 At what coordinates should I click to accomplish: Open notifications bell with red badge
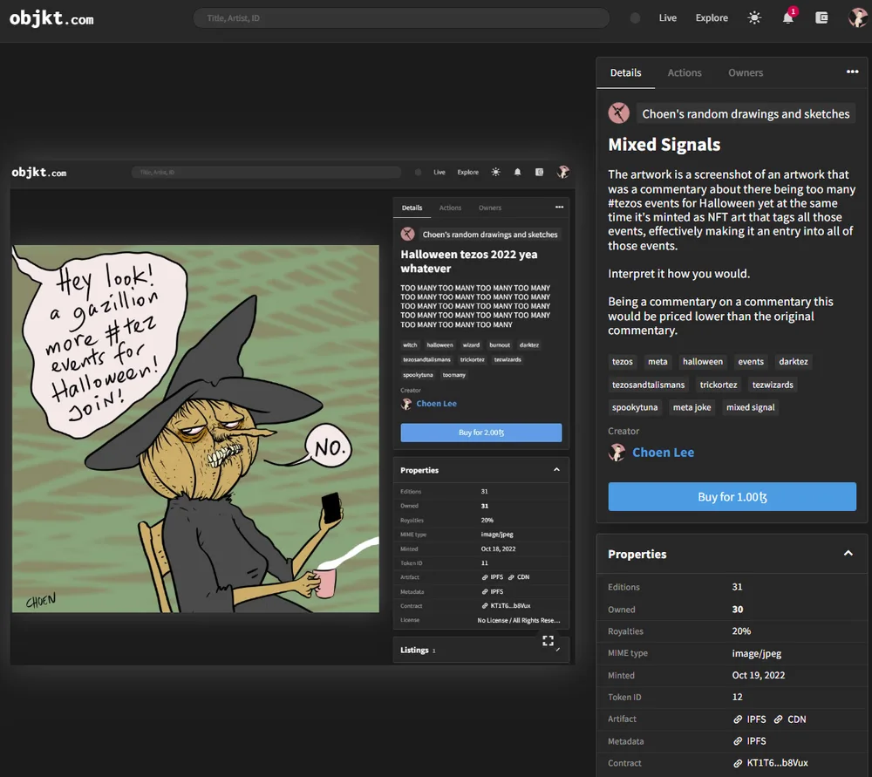(788, 17)
